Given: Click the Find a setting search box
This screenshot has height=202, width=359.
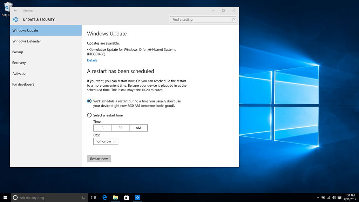Looking at the screenshot, I should (x=203, y=20).
